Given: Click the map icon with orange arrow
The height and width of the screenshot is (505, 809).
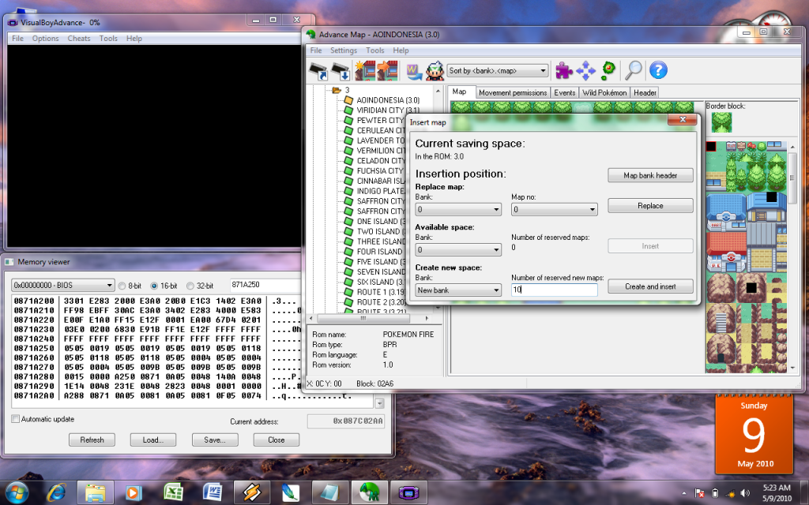Looking at the screenshot, I should pyautogui.click(x=387, y=70).
